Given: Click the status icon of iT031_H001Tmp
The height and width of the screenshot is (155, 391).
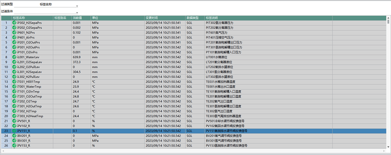Looking at the screenshot, I should [14, 82].
